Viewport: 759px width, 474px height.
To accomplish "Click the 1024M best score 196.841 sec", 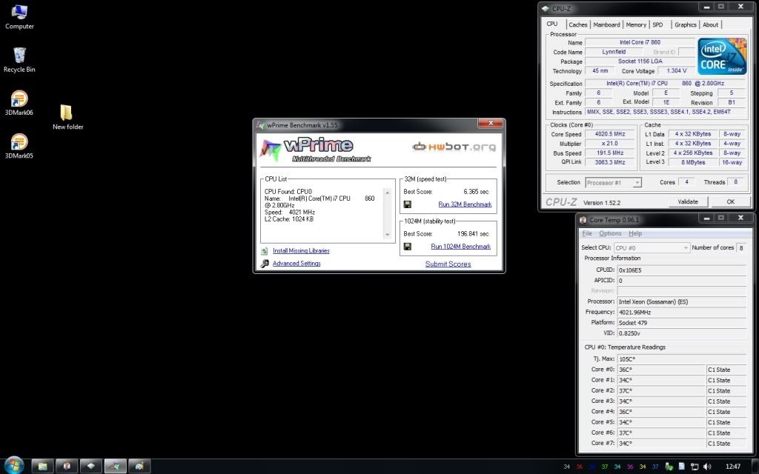I will (473, 233).
